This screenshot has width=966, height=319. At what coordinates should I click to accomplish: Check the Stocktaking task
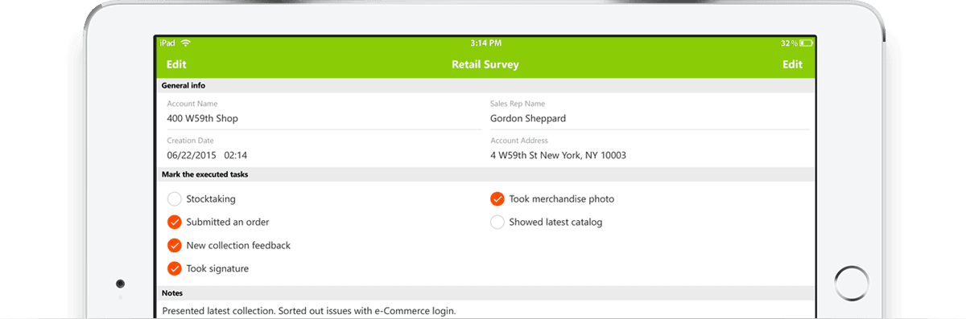point(175,198)
